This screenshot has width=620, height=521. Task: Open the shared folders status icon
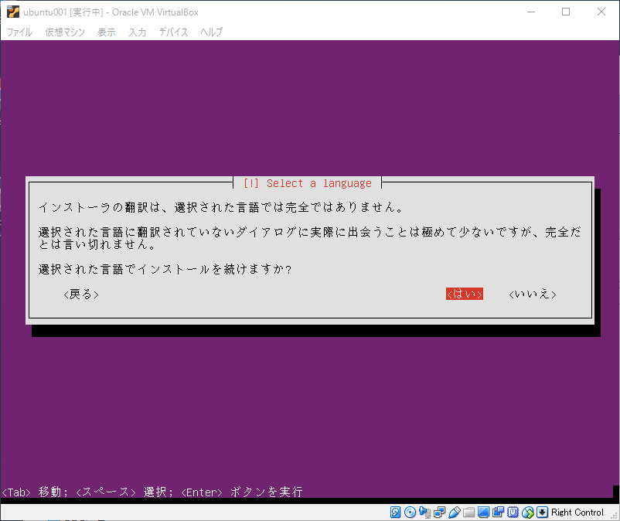tap(469, 512)
